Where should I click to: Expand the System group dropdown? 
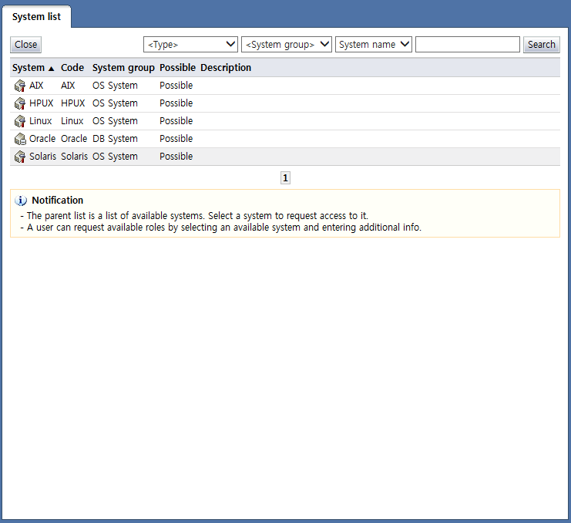[x=286, y=45]
